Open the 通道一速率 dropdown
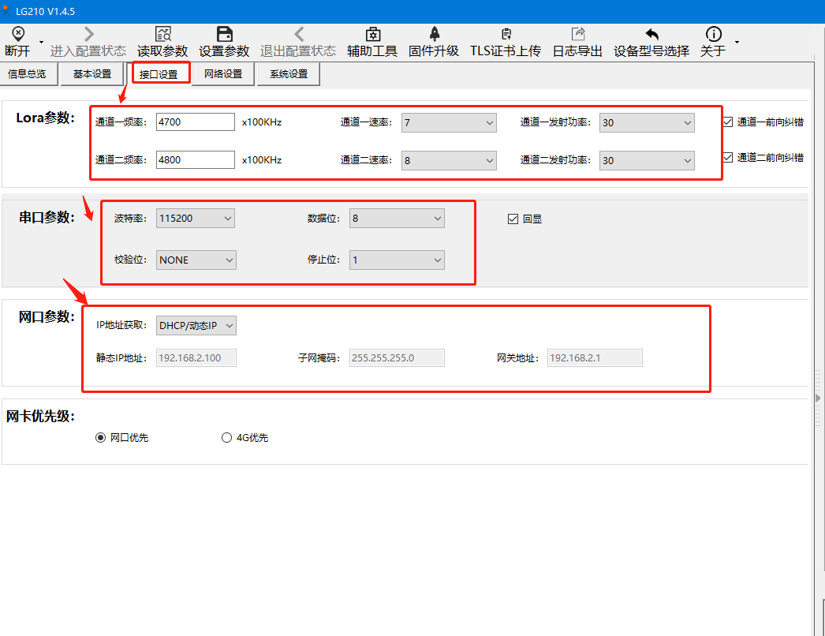 pos(449,122)
